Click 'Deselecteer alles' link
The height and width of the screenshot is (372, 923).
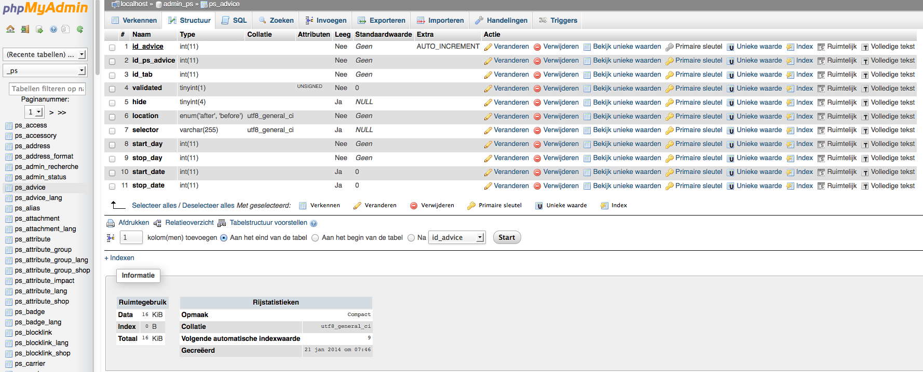point(208,206)
